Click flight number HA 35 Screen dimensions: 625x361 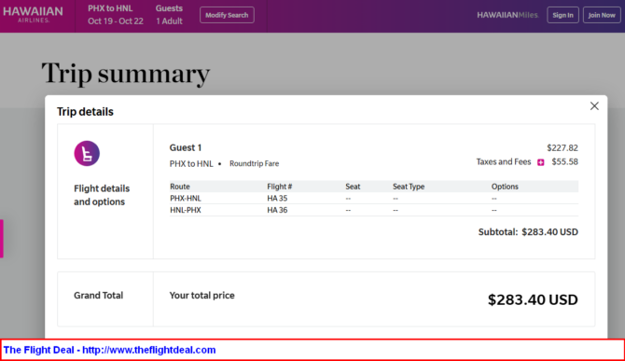click(x=277, y=199)
